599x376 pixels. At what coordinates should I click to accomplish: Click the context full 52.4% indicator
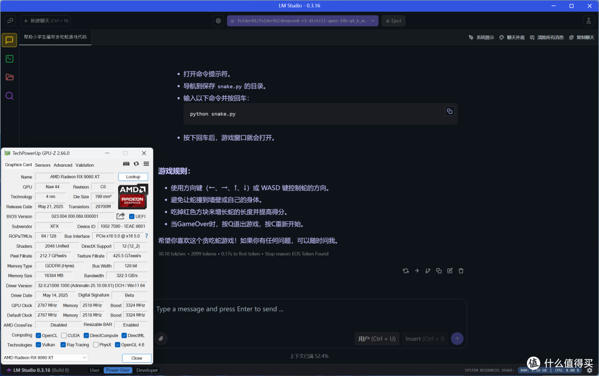pyautogui.click(x=309, y=356)
